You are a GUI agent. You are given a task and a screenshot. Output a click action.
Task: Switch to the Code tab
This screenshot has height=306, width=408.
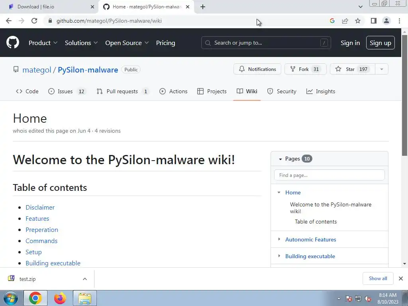[27, 91]
